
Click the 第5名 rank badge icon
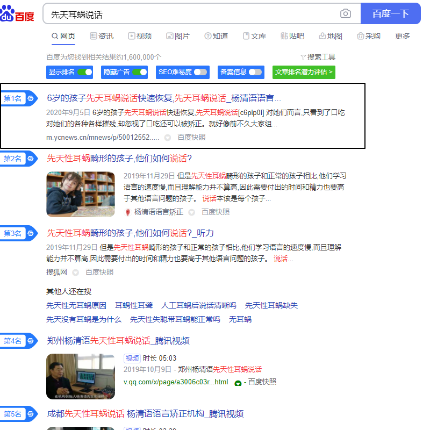point(31,414)
